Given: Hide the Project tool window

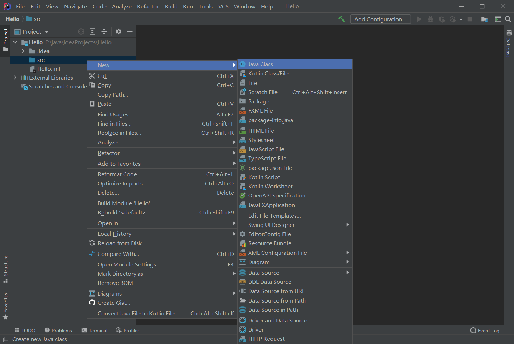Looking at the screenshot, I should [x=130, y=31].
